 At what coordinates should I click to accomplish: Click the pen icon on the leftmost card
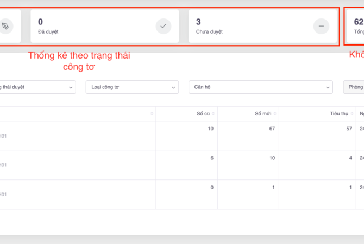coord(6,26)
